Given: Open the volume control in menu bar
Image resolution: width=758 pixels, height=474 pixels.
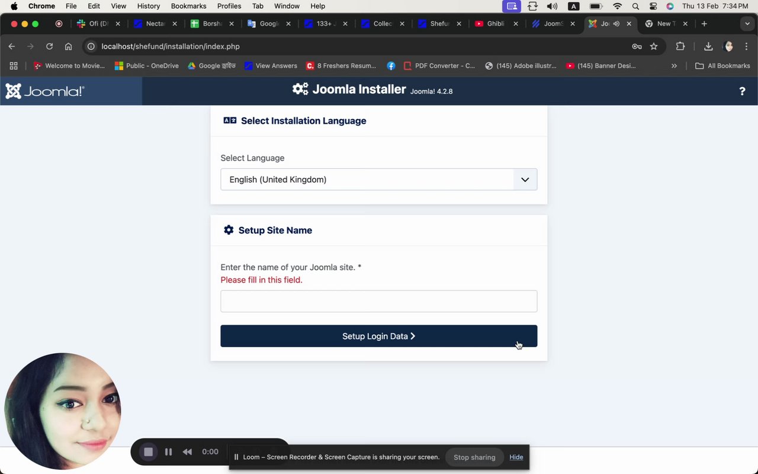Looking at the screenshot, I should point(552,6).
